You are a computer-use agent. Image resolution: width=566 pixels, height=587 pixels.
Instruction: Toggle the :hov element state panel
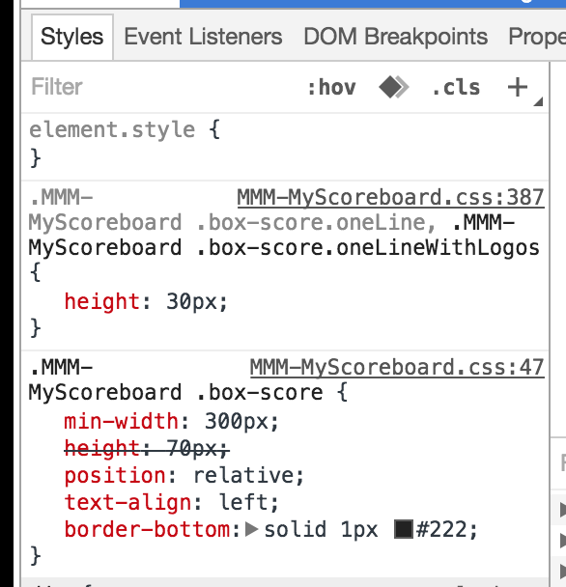pos(331,88)
